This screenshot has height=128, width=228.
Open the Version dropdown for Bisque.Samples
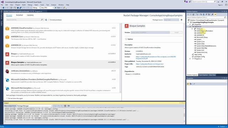150,32
